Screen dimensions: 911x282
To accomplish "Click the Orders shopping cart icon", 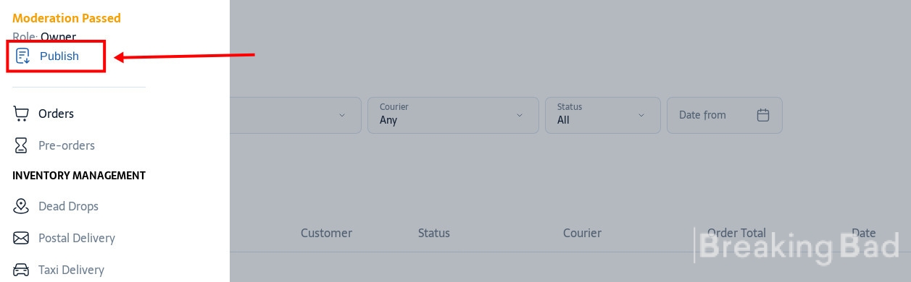I will tap(21, 114).
